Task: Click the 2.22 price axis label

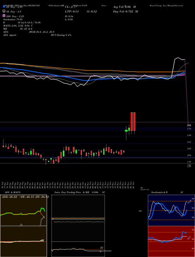Action: tap(189, 149)
